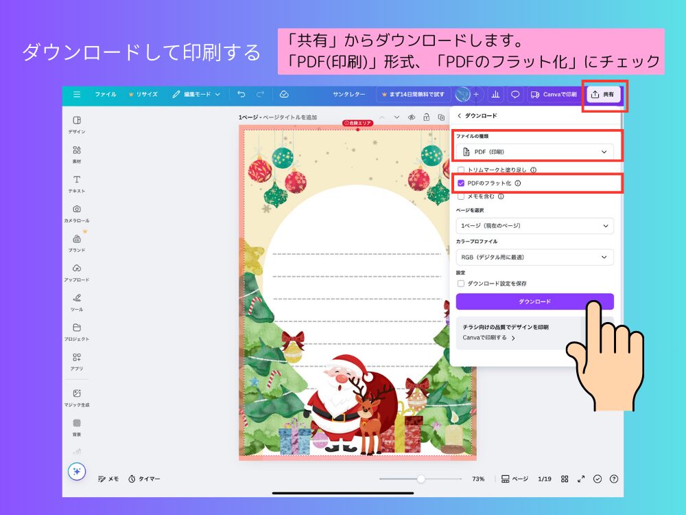The height and width of the screenshot is (515, 686).
Task: Open the ファイル menu
Action: pos(106,94)
